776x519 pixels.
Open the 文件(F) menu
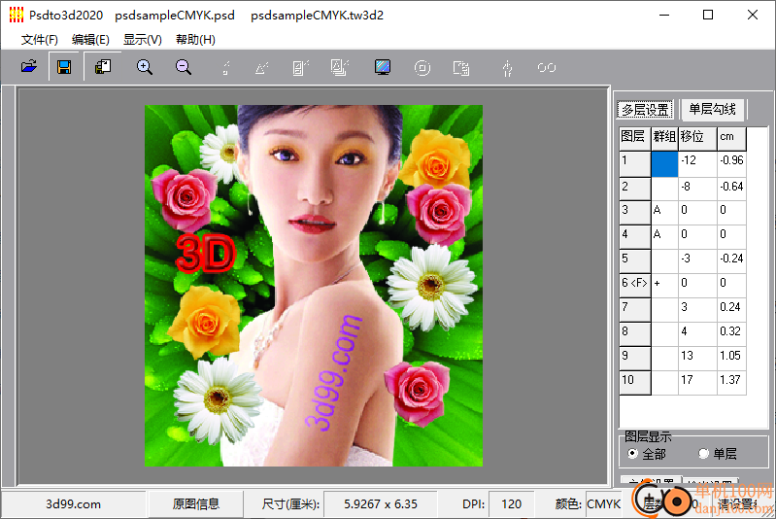point(40,40)
